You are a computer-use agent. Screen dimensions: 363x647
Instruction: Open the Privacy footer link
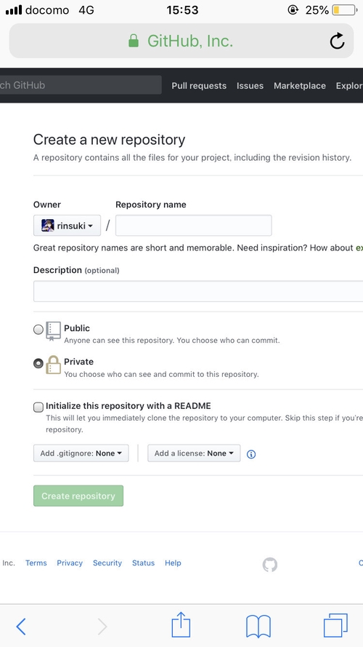pyautogui.click(x=70, y=563)
